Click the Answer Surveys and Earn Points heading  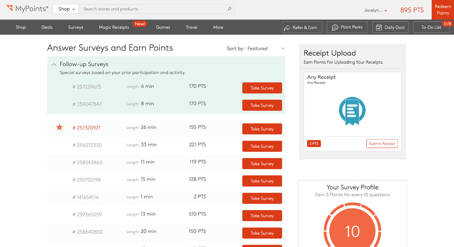110,48
